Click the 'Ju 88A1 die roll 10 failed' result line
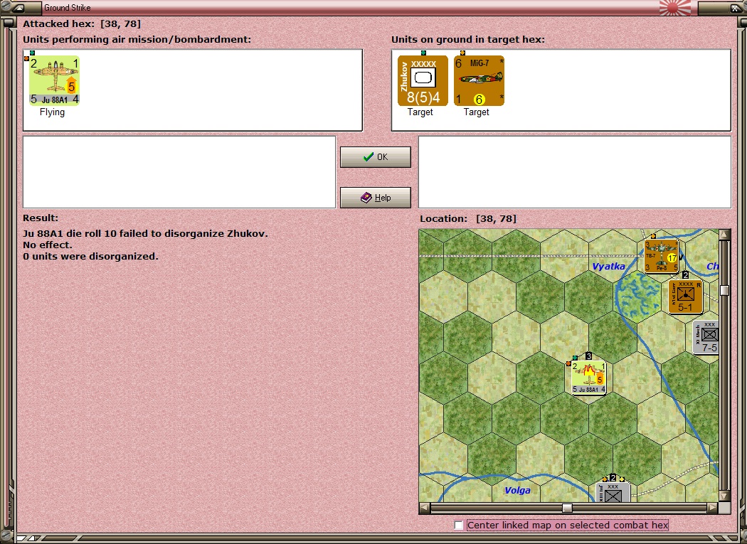 pos(145,233)
